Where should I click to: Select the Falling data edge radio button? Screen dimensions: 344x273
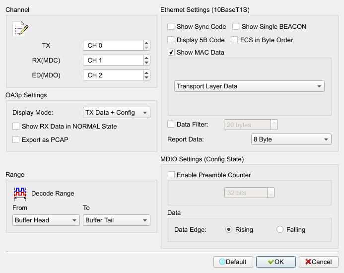point(280,229)
